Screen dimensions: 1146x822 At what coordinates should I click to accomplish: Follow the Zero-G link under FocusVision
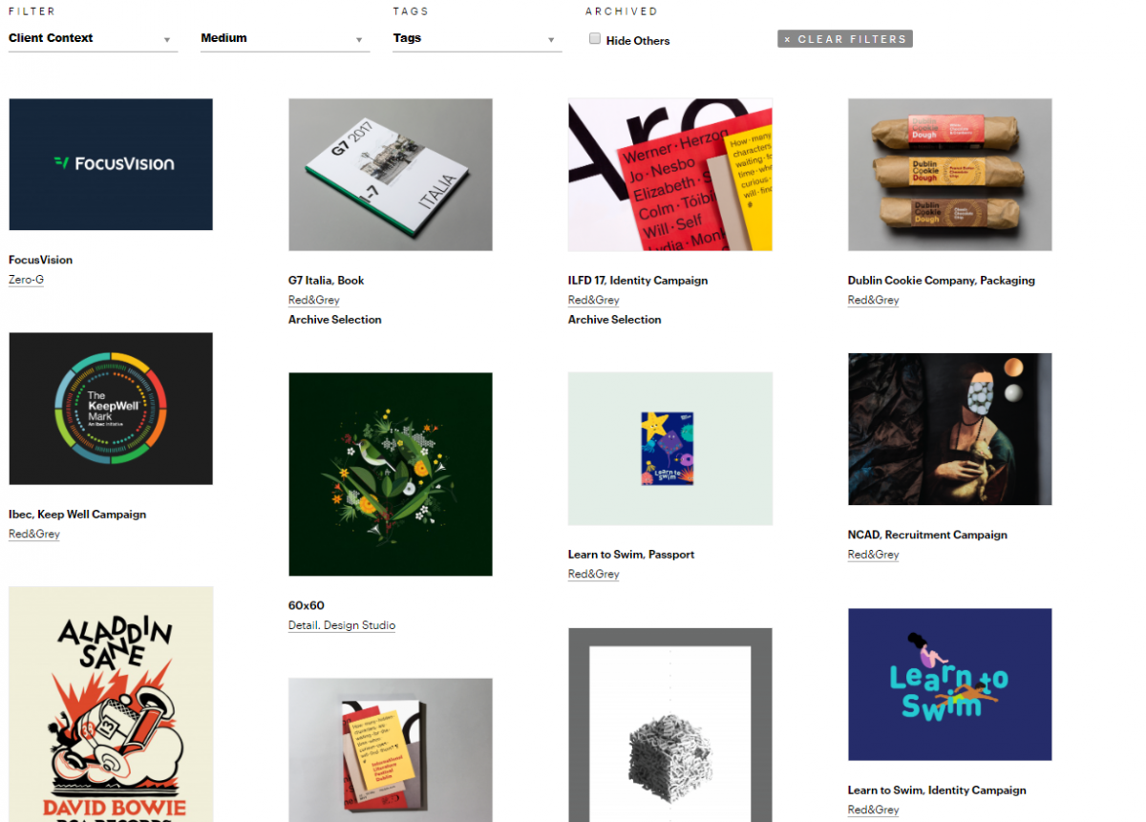[x=27, y=280]
